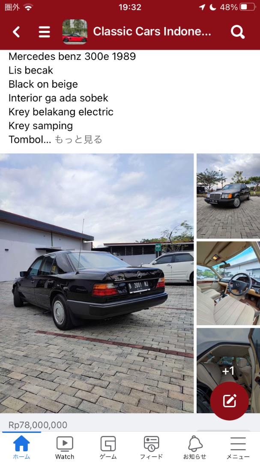Open front view Mercedes photo thumbnail
The width and height of the screenshot is (260, 462).
[228, 196]
